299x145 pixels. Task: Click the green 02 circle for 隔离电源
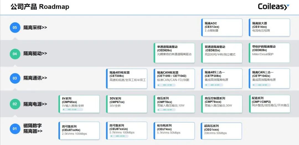tap(15, 104)
